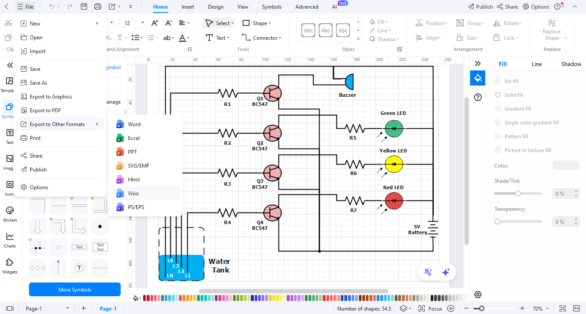The image size is (586, 314).
Task: Click the settings gear at right sidebar bottom
Action: [478, 295]
